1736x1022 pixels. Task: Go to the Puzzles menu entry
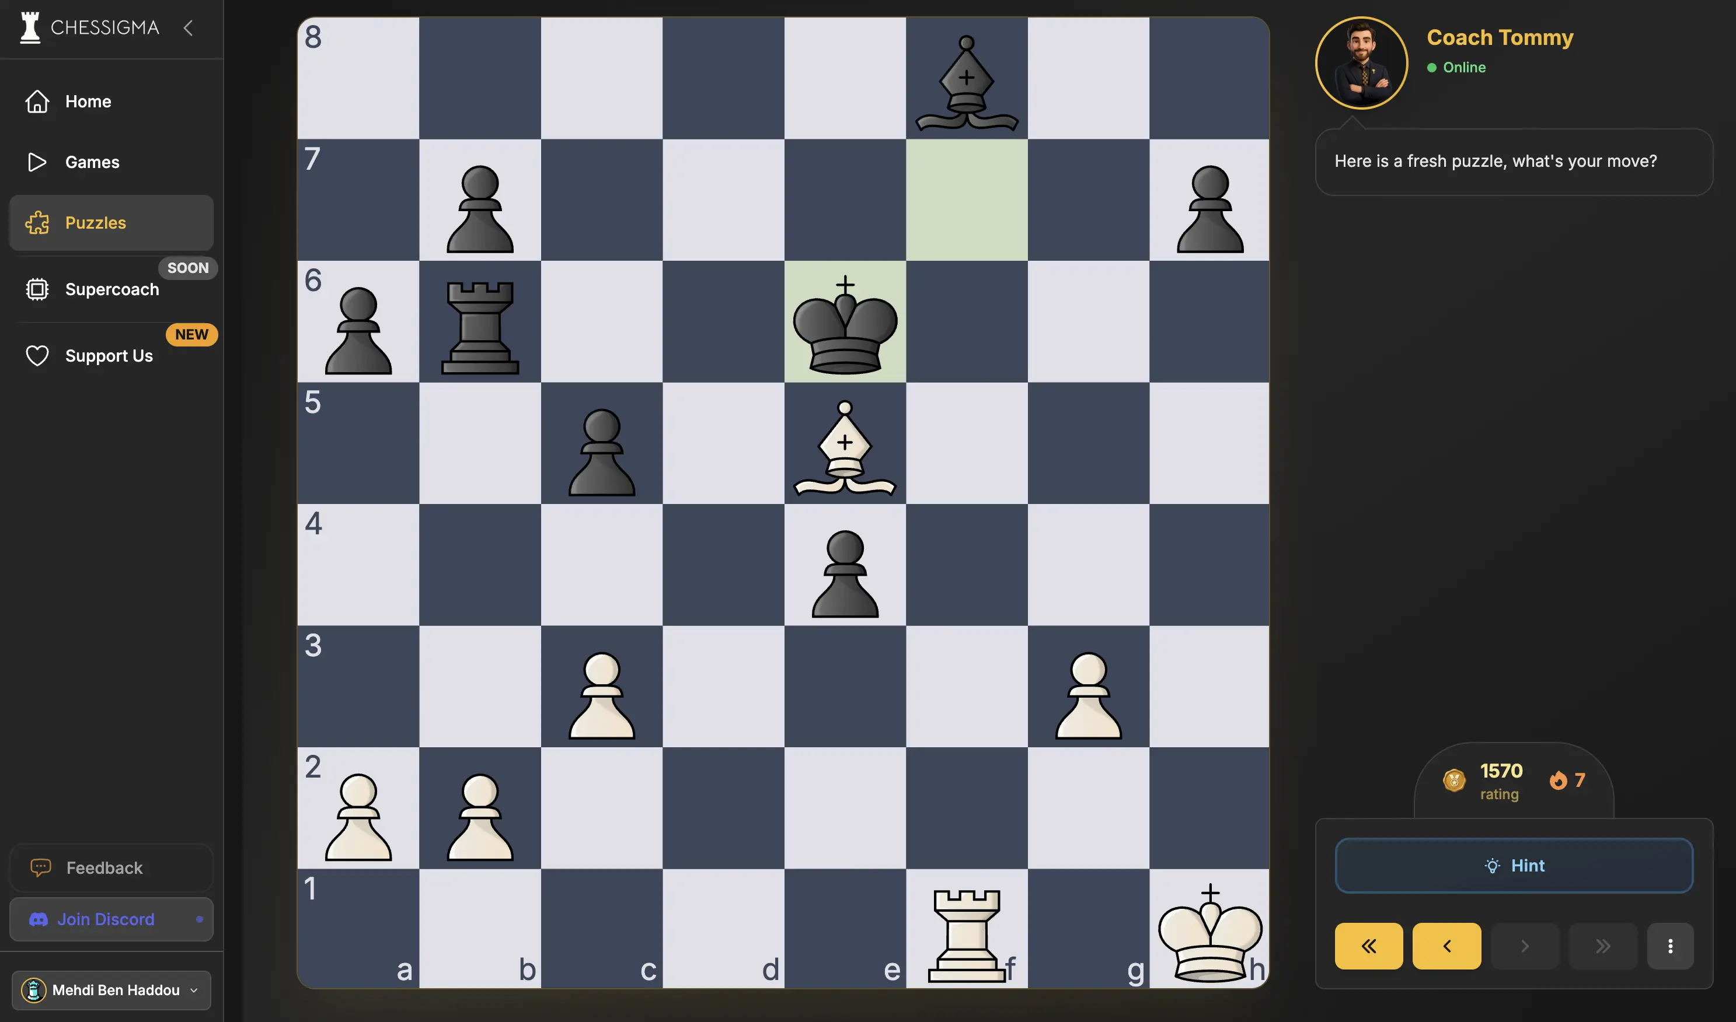coord(95,222)
